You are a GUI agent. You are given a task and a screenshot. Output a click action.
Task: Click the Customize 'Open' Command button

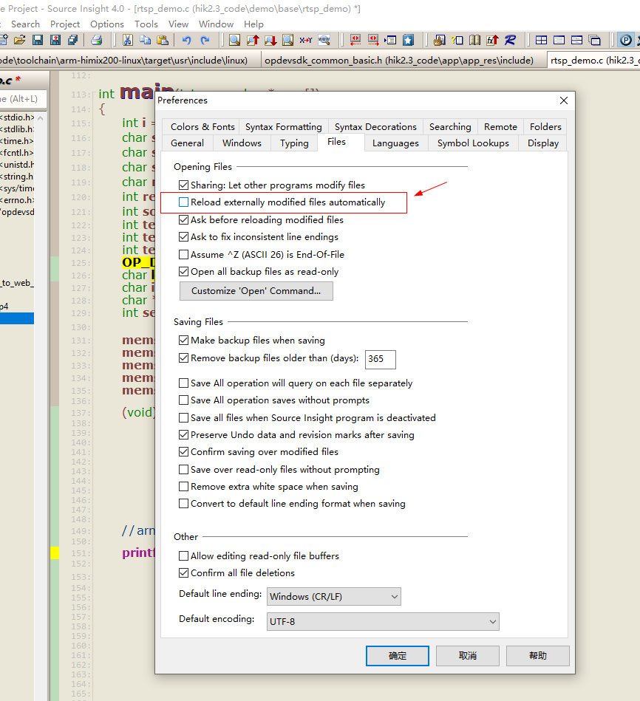(256, 291)
